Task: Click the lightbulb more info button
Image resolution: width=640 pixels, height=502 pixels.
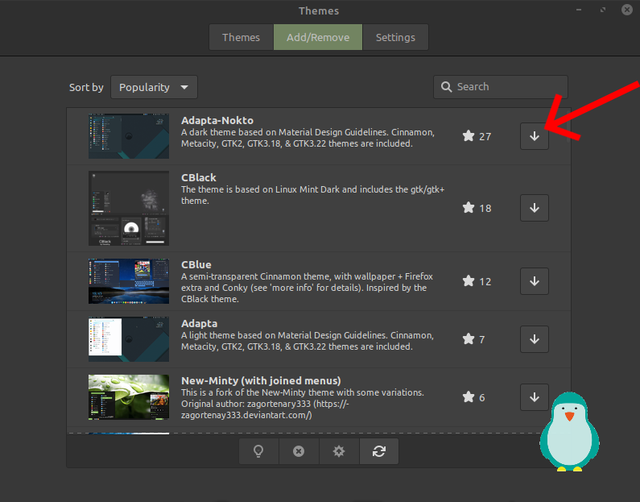Action: click(258, 451)
